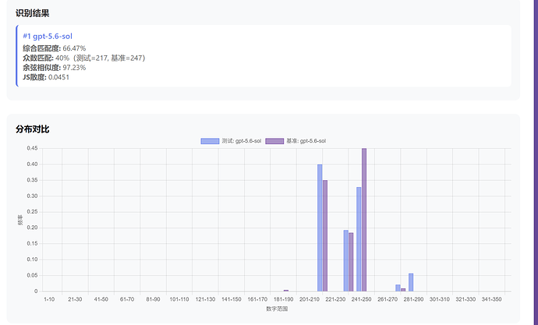Click the 众数匹配: 40% line
Screen dimensions: 538x325
pyautogui.click(x=84, y=58)
